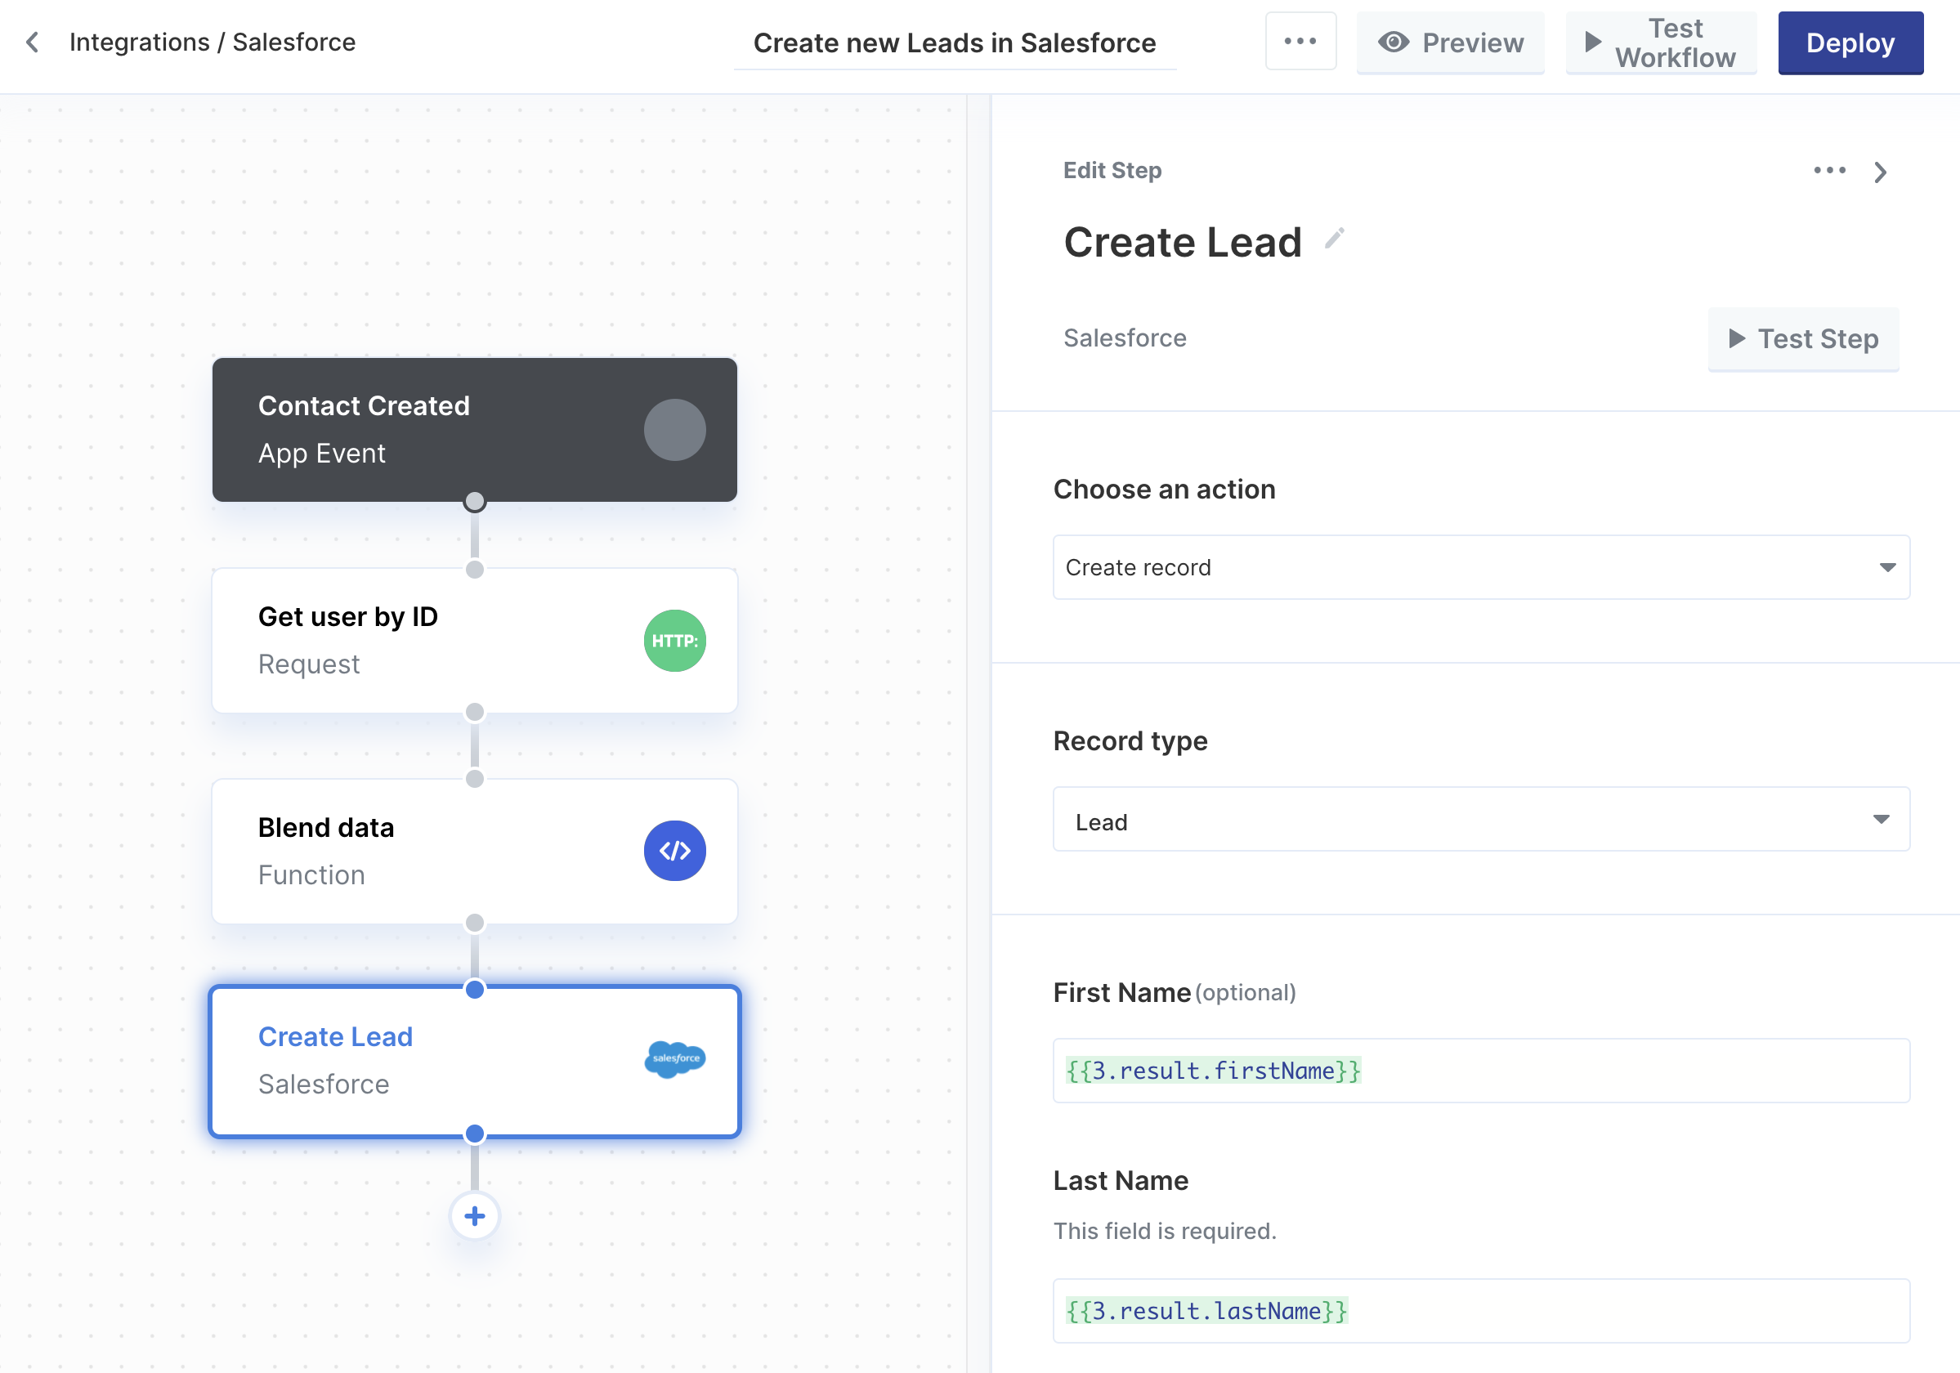Open the Edit Step three-dots menu
Image resolution: width=1960 pixels, height=1373 pixels.
tap(1829, 171)
